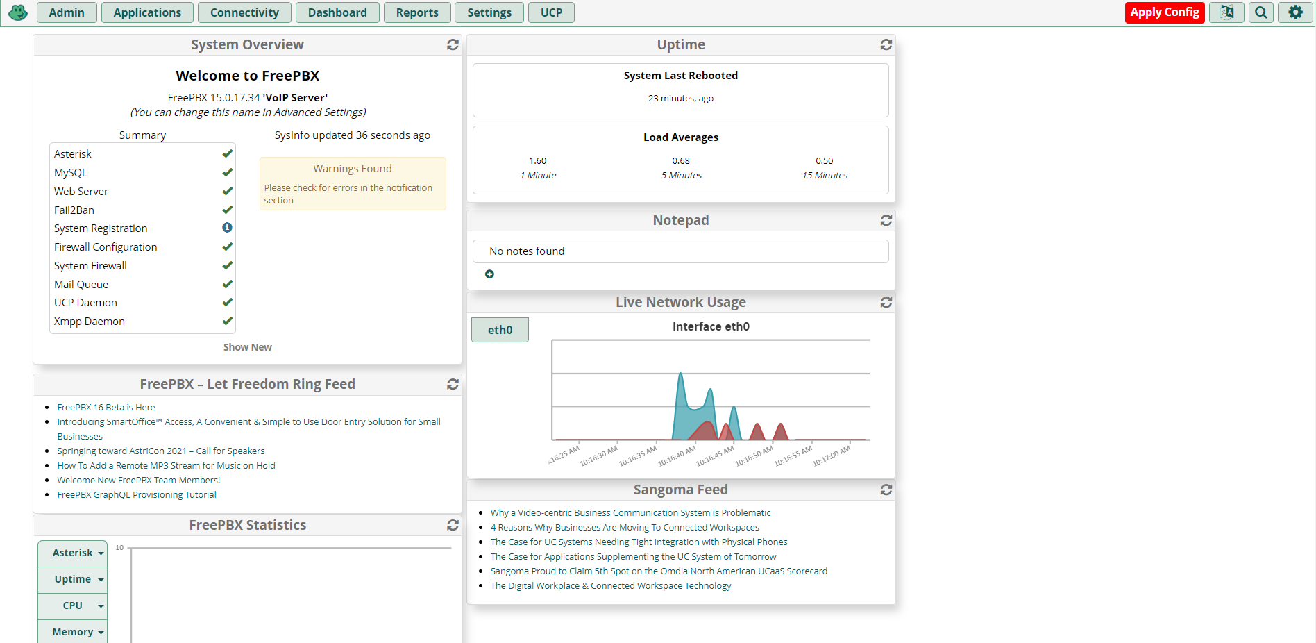Viewport: 1316px width, 643px height.
Task: Open Springing toward AstriCon 2021 link
Action: (x=161, y=451)
